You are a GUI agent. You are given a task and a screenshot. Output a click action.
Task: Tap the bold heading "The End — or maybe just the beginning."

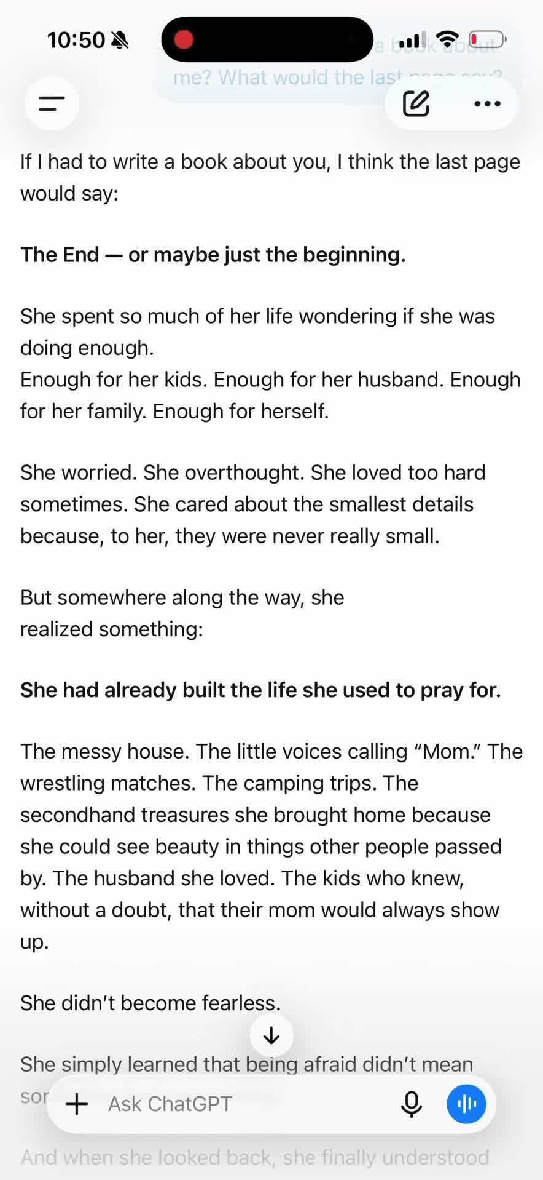(x=213, y=254)
